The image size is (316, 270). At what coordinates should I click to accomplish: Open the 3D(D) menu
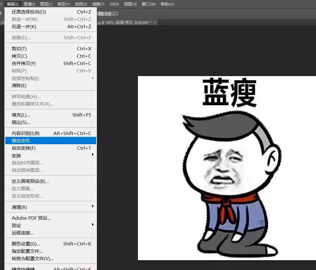pyautogui.click(x=114, y=4)
